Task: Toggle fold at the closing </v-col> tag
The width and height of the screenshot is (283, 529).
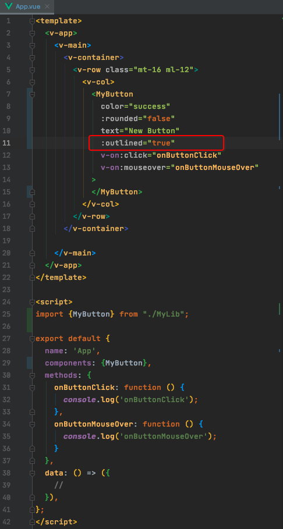Action: pos(32,204)
